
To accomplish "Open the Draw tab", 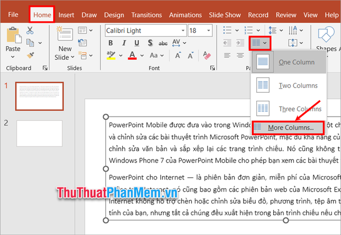I will click(x=89, y=15).
